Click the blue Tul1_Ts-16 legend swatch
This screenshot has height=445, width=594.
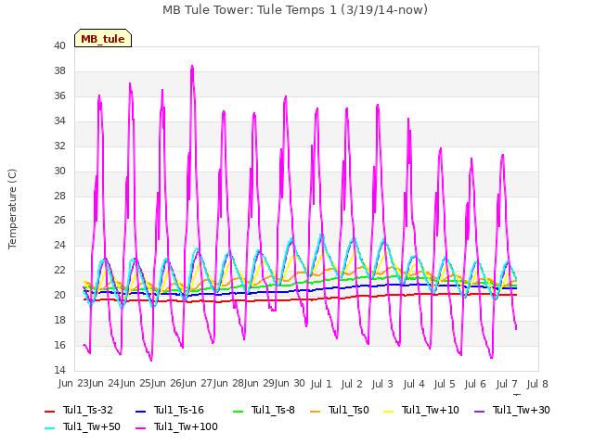pos(140,412)
